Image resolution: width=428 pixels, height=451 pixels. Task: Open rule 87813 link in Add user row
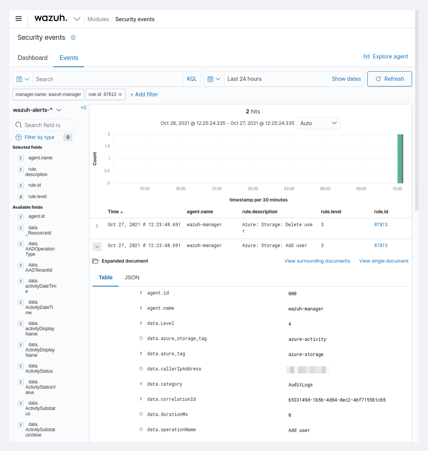coord(381,245)
